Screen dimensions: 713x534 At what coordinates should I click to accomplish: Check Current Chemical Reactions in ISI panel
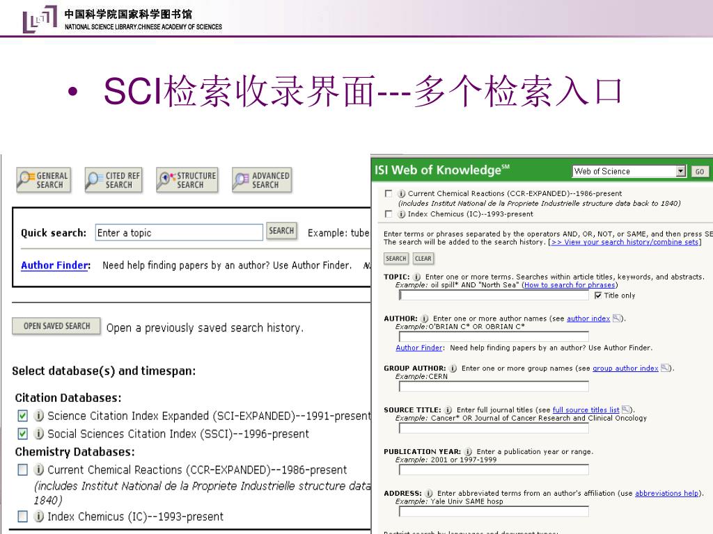pos(389,193)
